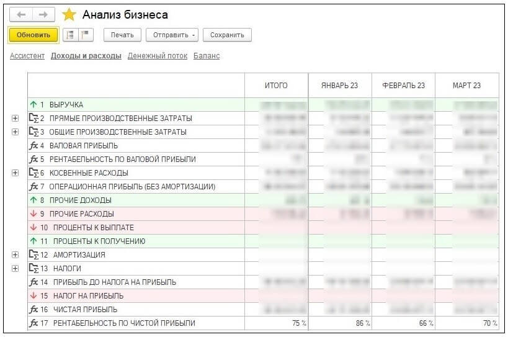
Task: Click the expand all groups icon
Action: (71, 35)
